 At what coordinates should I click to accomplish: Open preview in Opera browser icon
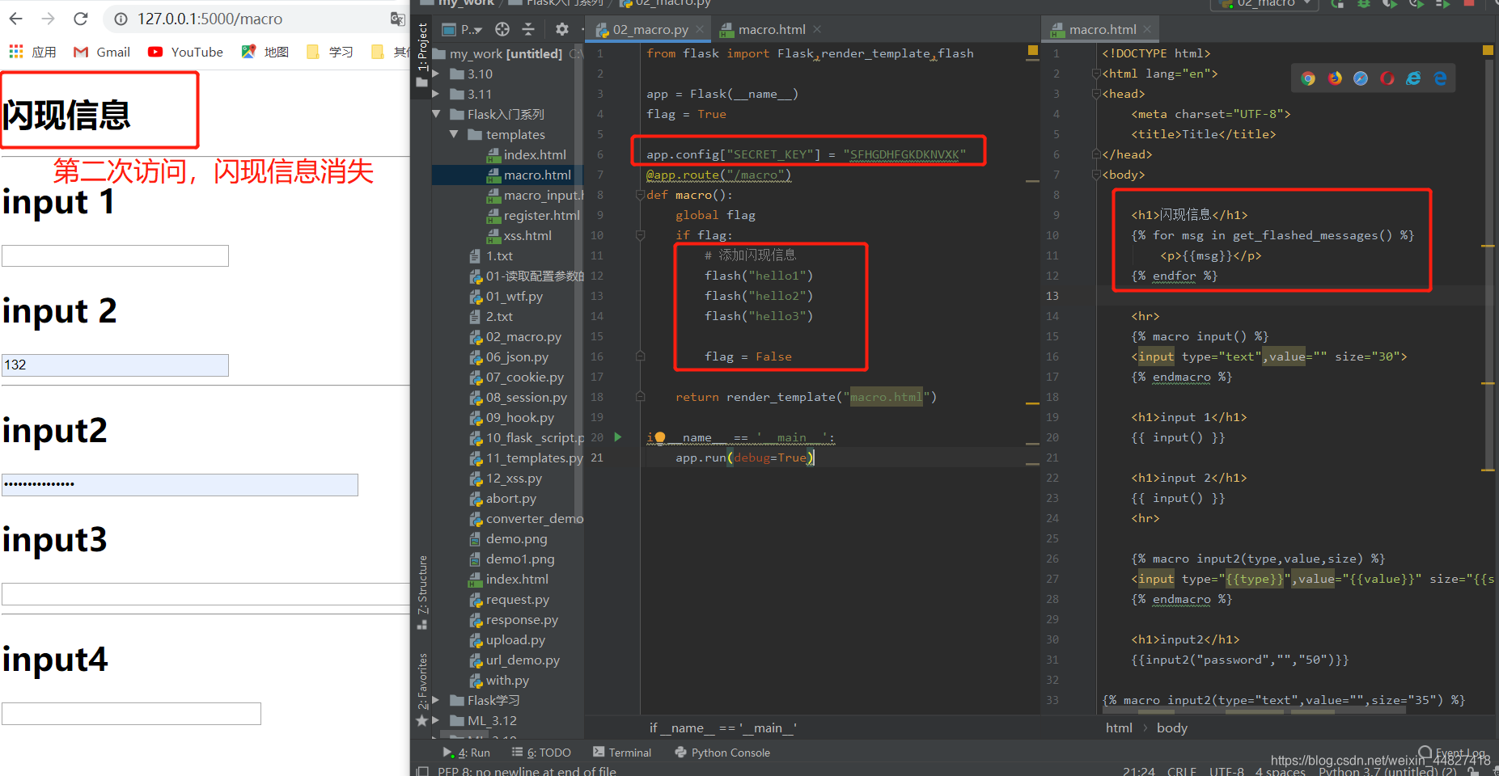[1387, 78]
